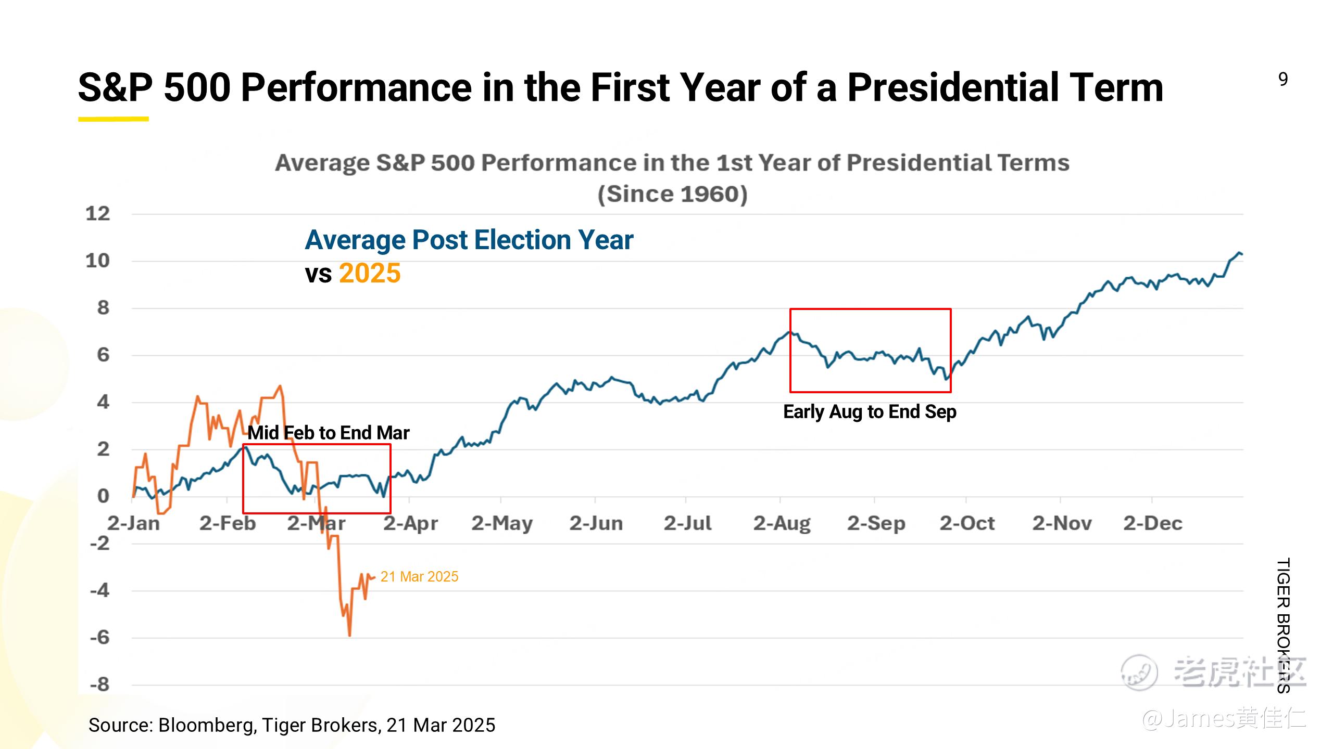The width and height of the screenshot is (1333, 749).
Task: Click the 2-Dec x-axis label
Action: click(1152, 523)
